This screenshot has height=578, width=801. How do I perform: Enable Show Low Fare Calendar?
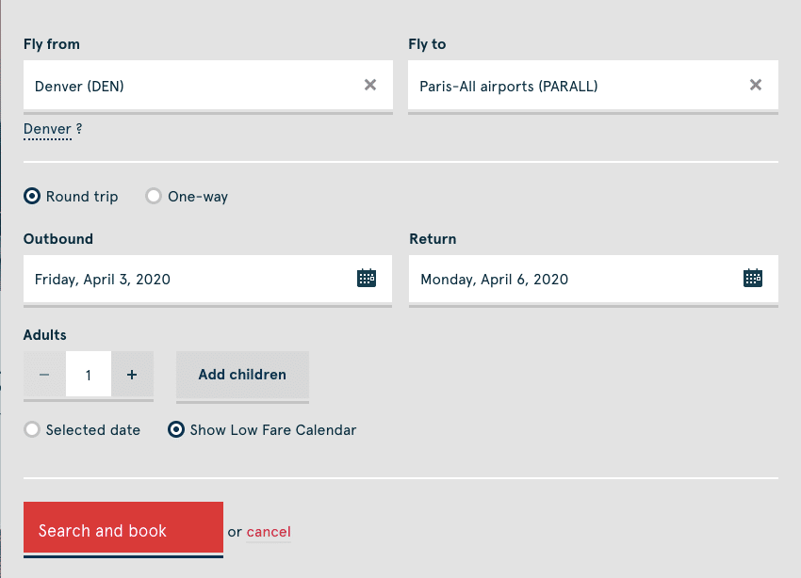coord(175,429)
